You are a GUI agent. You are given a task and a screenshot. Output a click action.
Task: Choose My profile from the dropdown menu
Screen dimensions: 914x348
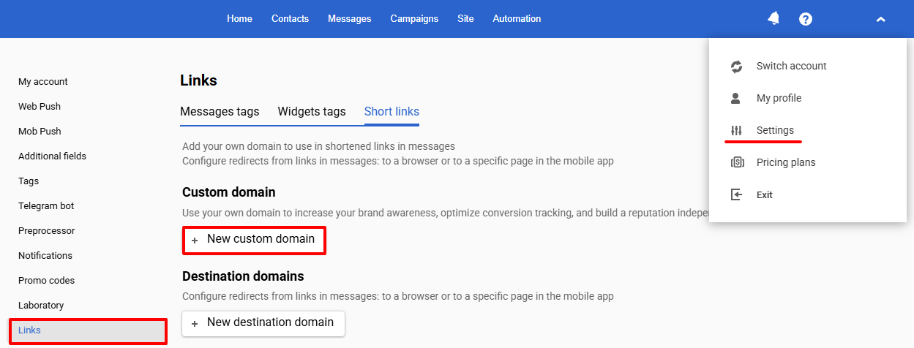pos(779,98)
